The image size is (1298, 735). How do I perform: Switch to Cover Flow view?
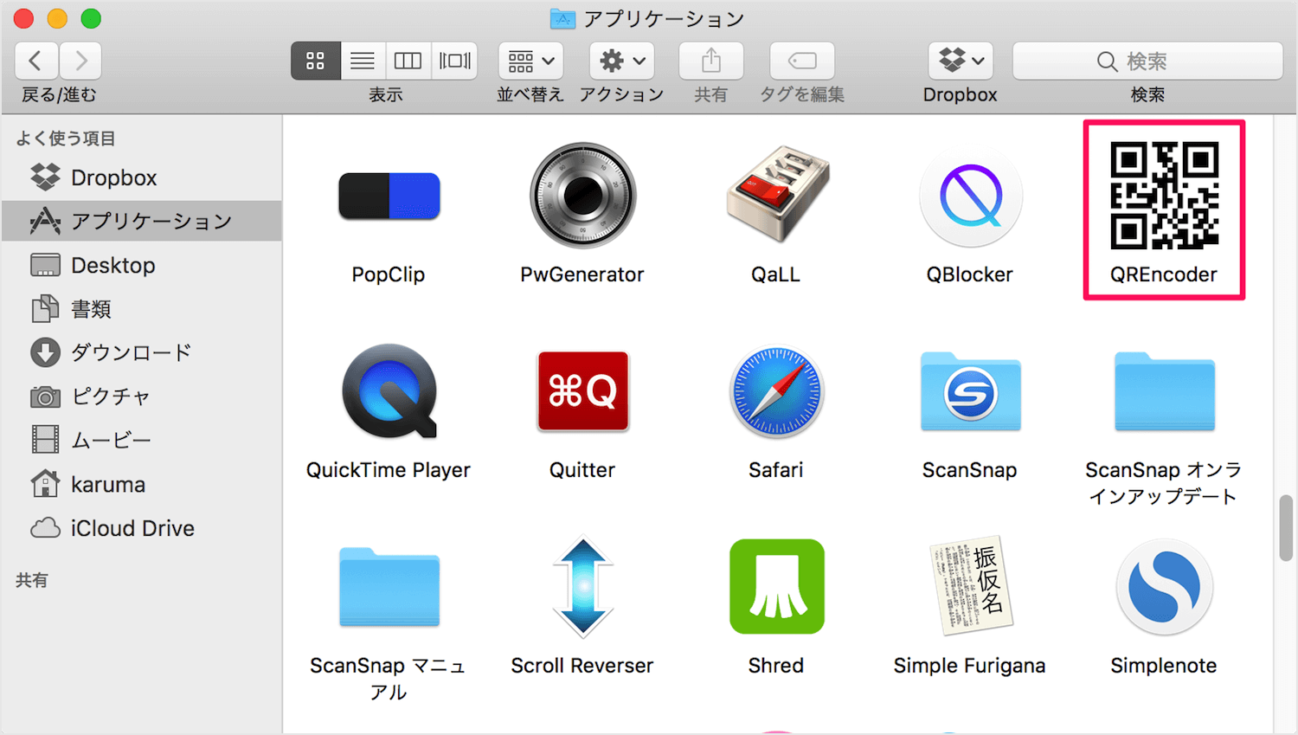point(454,61)
